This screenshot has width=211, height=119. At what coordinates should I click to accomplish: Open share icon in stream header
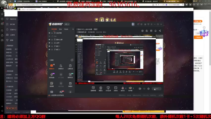[x=160, y=31]
